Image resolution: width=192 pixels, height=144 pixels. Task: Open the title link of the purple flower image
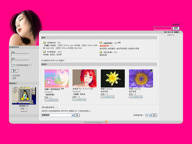click(x=132, y=89)
